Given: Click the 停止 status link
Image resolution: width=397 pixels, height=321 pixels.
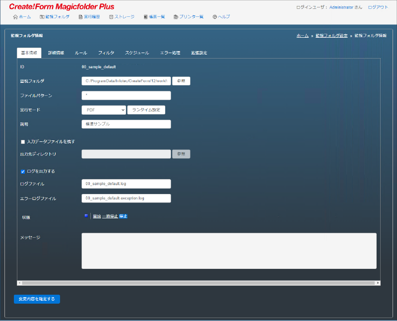Looking at the screenshot, I should coord(123,216).
